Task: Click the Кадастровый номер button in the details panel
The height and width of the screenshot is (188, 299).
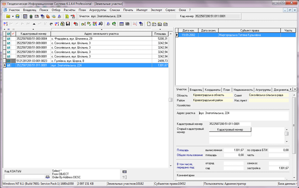Action: (x=230, y=129)
